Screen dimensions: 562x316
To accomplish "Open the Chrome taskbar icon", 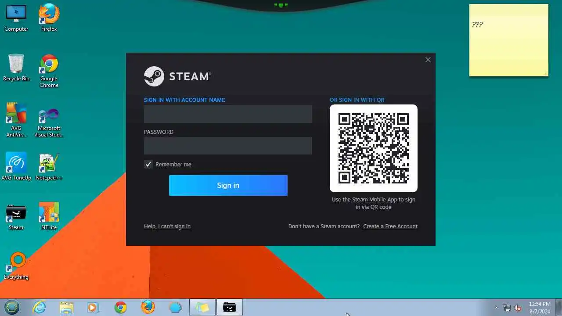I will point(121,308).
